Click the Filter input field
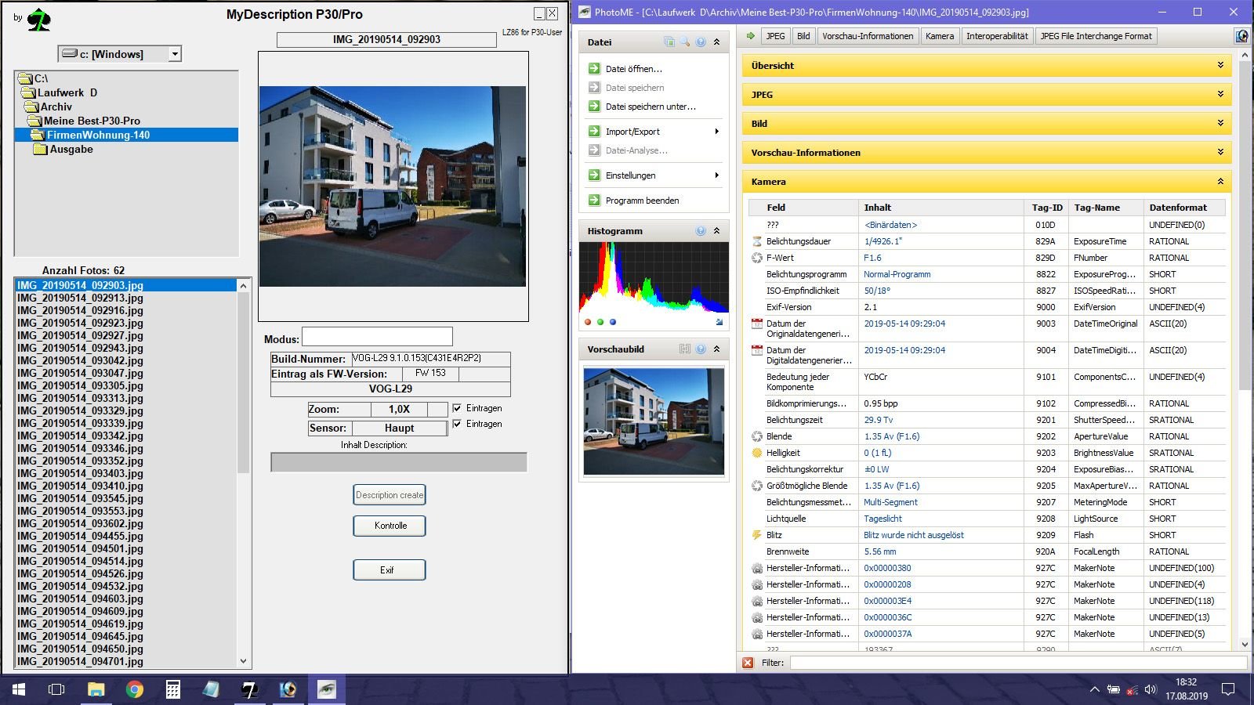1254x705 pixels. [1018, 663]
